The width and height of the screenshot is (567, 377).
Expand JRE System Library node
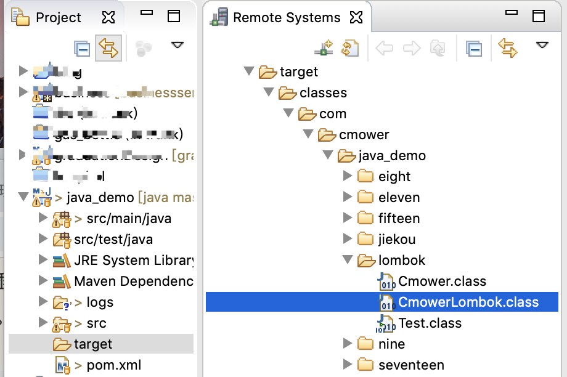[43, 260]
